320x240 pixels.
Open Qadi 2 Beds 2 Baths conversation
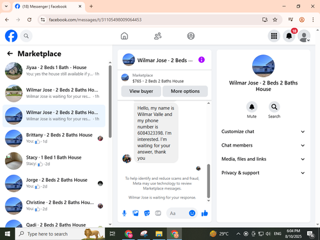(x=54, y=223)
